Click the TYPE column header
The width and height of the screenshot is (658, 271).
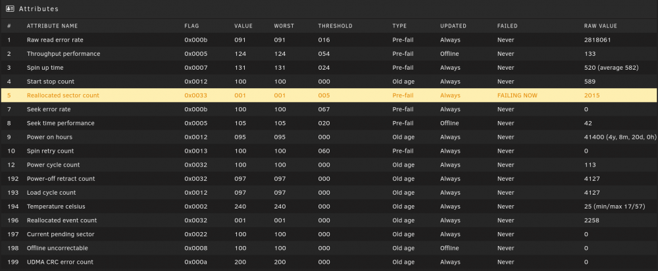[x=399, y=26]
